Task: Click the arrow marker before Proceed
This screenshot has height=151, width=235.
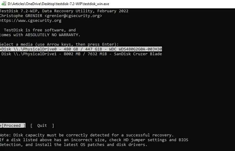Action: pos(1,125)
